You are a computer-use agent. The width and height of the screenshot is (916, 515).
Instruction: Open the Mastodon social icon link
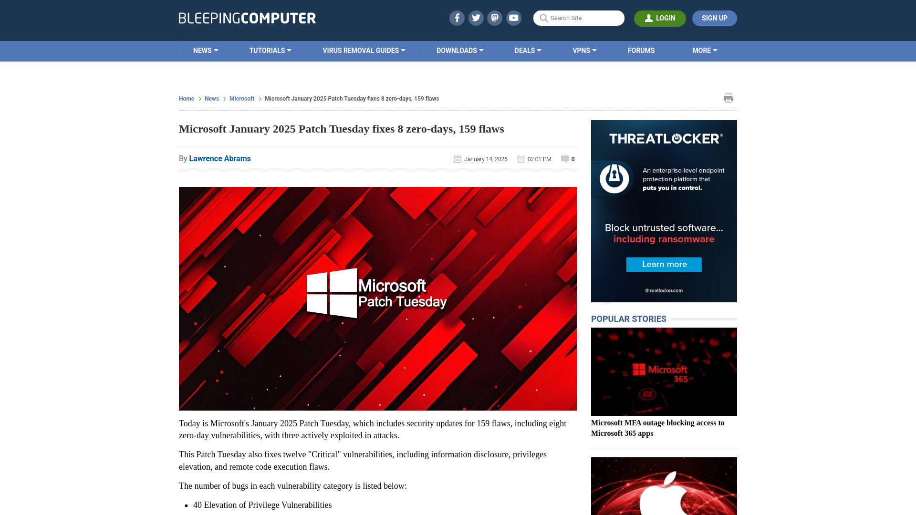[495, 18]
